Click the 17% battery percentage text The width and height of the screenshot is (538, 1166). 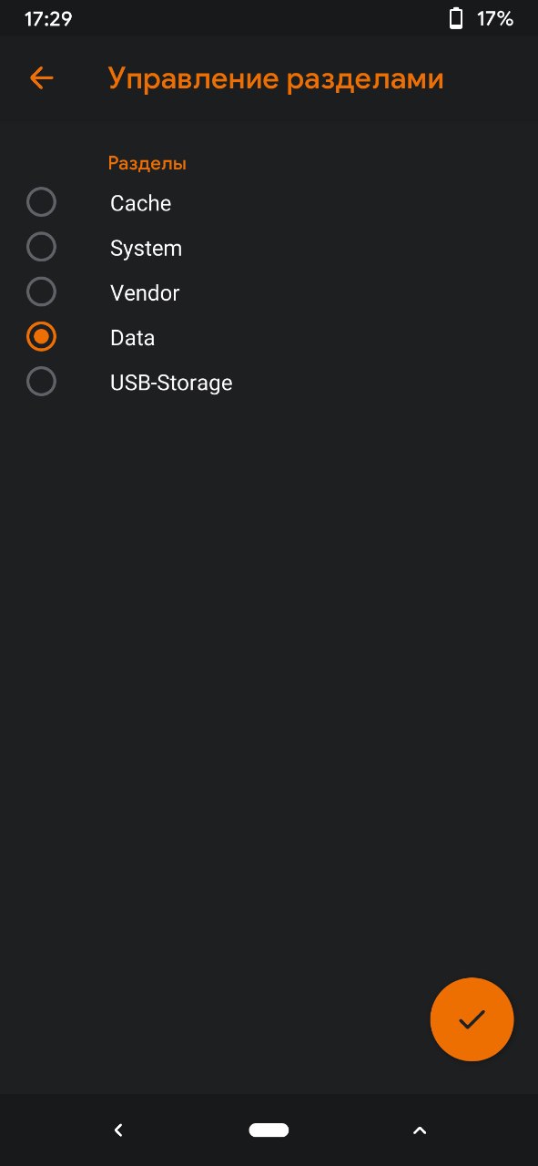point(495,19)
